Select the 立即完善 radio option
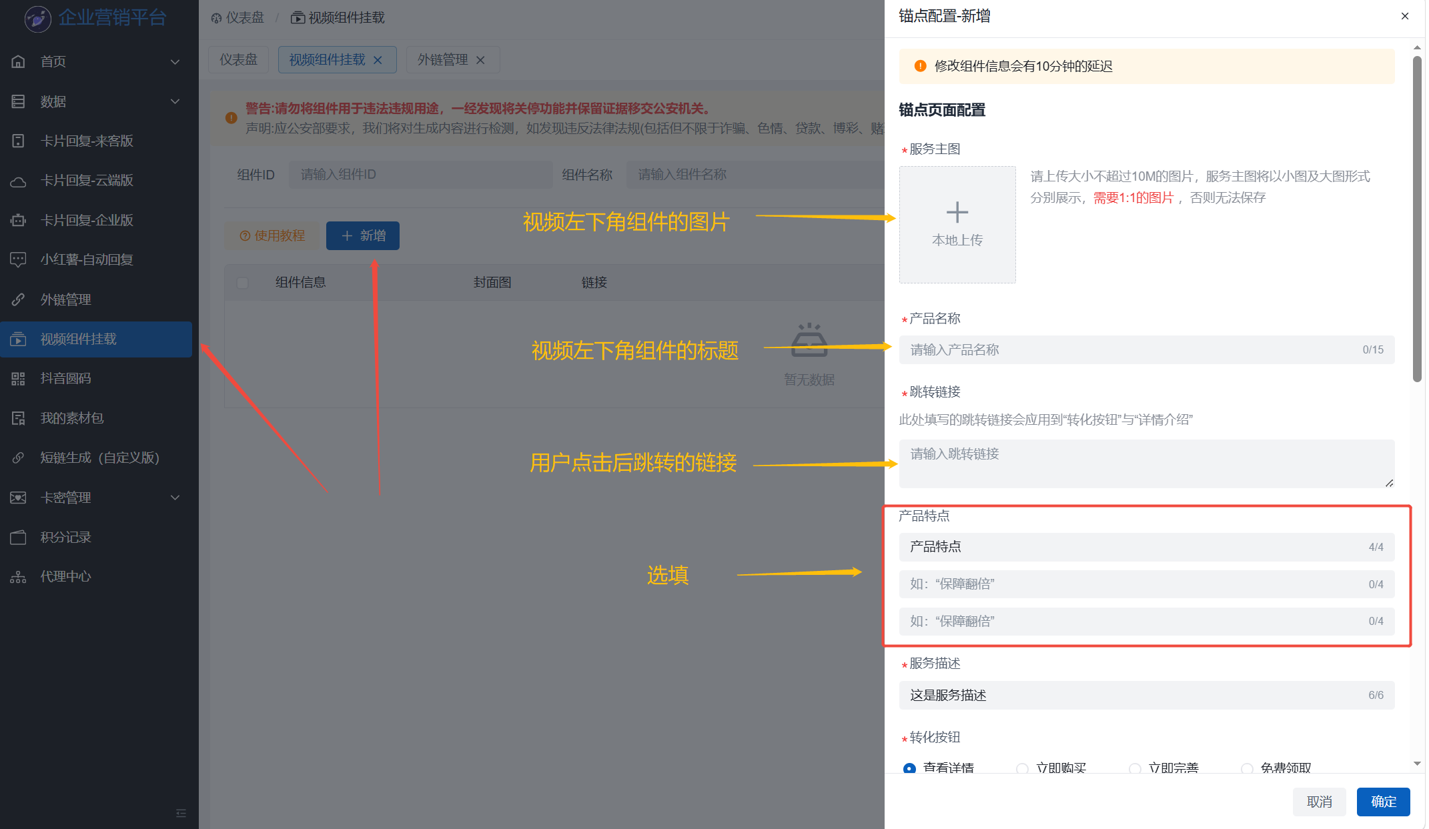This screenshot has width=1429, height=829. 1134,768
